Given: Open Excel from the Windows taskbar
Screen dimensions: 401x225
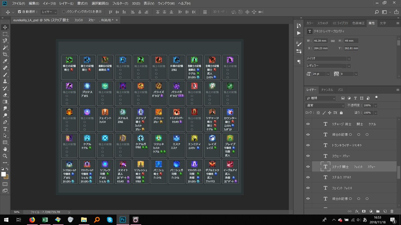Looking at the screenshot, I should click(45, 220).
